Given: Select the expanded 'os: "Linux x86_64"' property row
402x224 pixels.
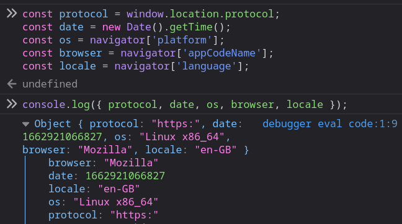Looking at the screenshot, I should pyautogui.click(x=104, y=202).
